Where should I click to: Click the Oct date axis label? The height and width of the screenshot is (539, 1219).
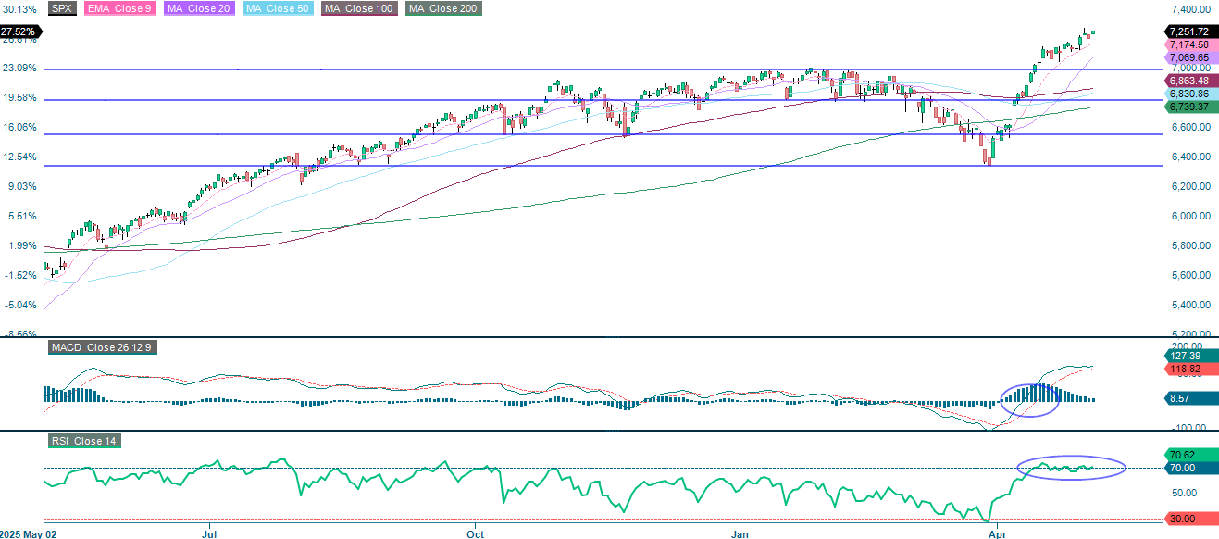(476, 533)
